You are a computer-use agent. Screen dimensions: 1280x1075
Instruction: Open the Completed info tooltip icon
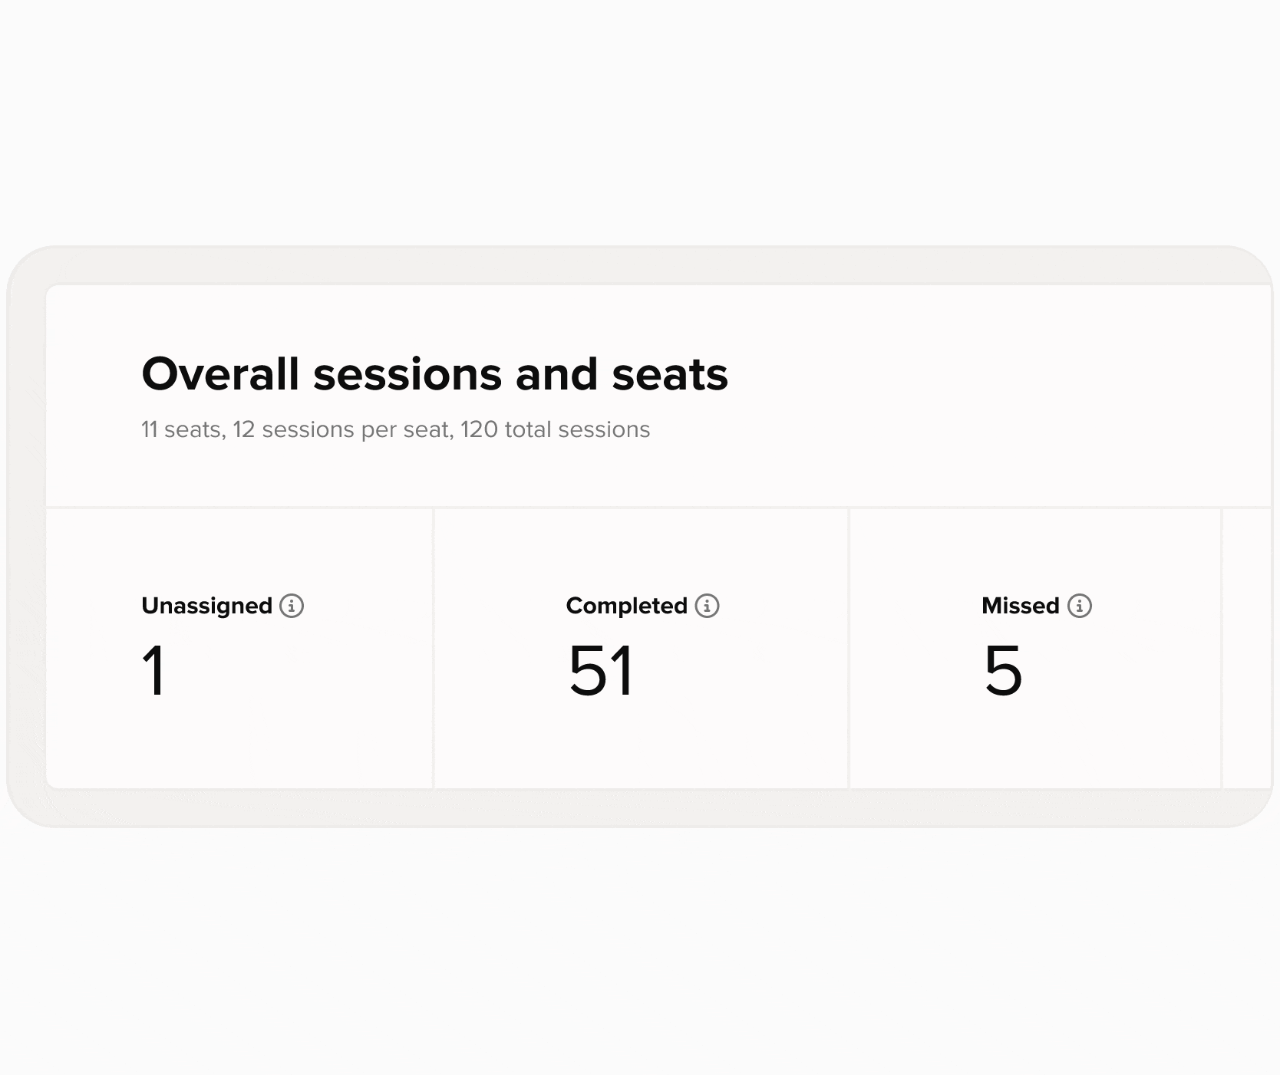[x=707, y=606]
